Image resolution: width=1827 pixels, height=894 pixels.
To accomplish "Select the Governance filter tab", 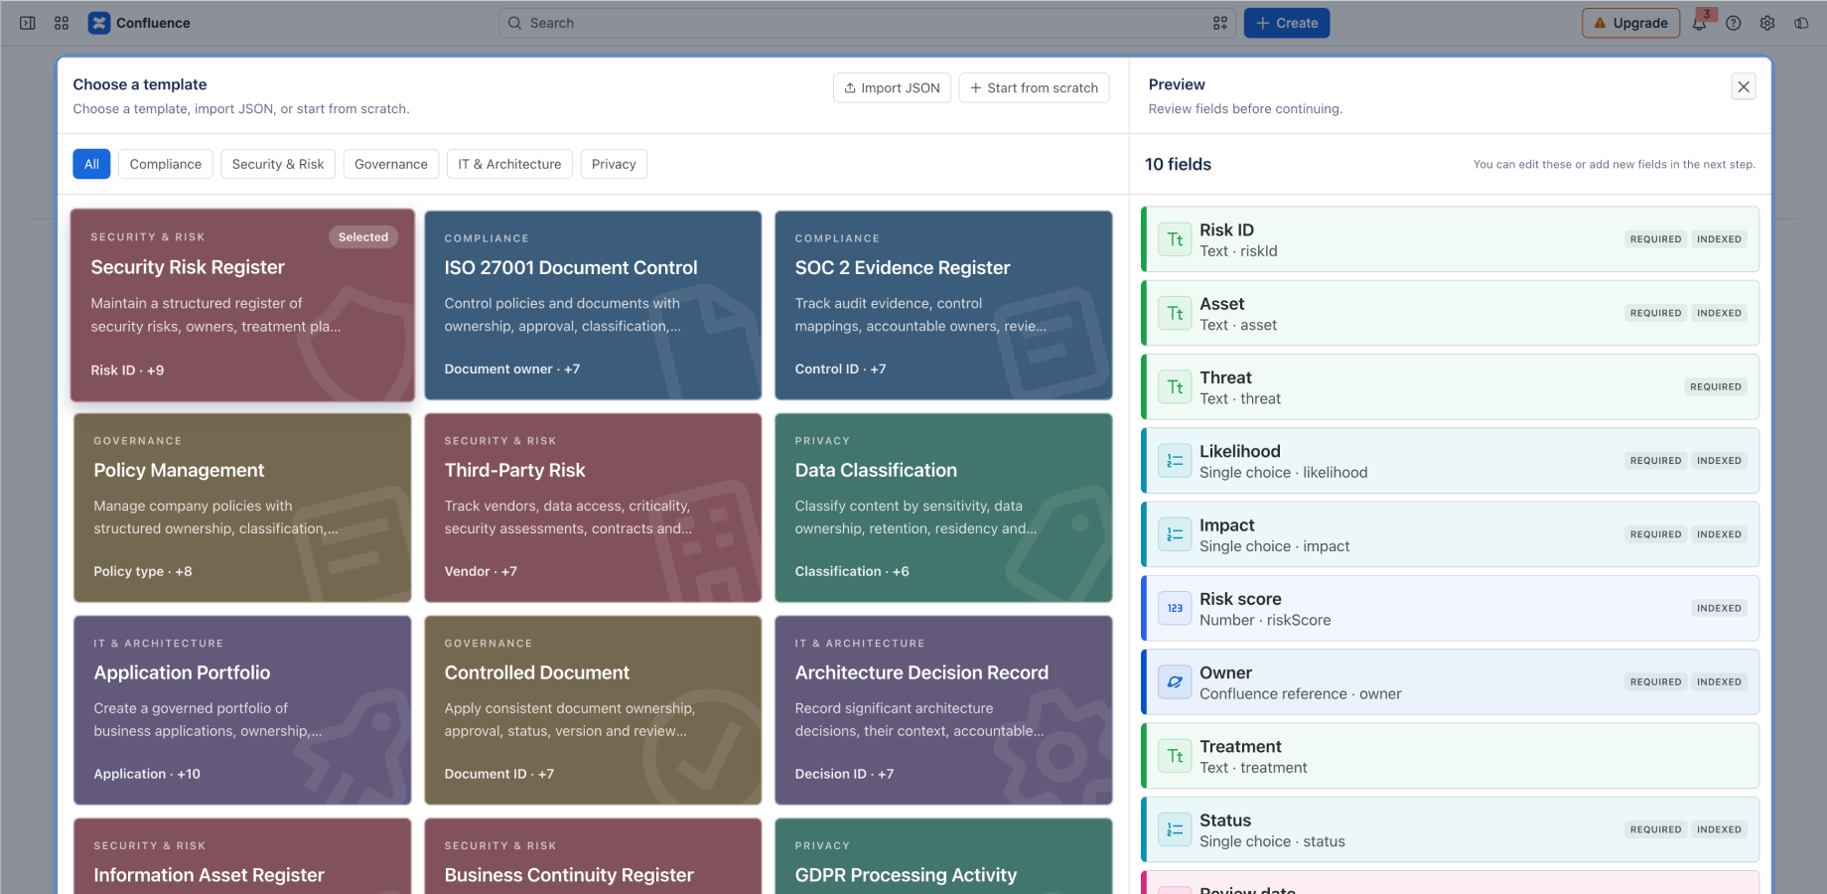I will pos(391,164).
